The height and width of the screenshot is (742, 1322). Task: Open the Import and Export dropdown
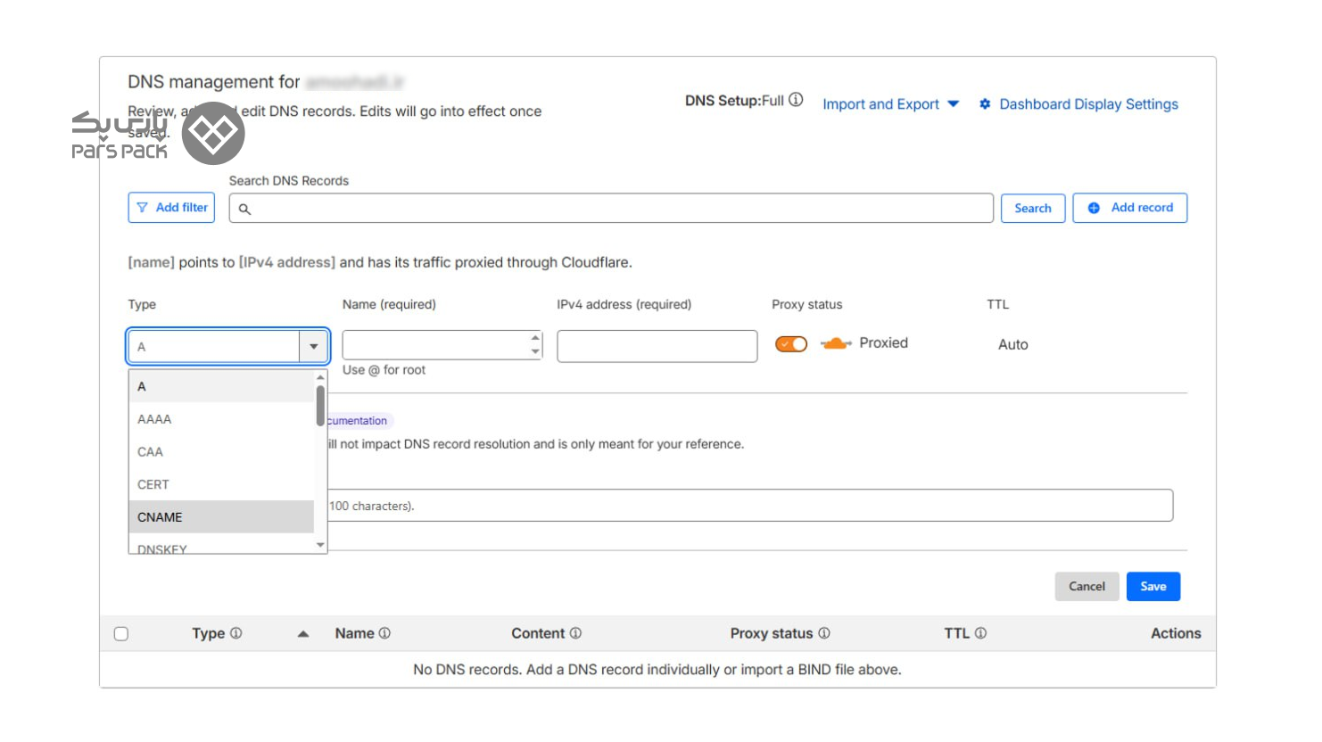pyautogui.click(x=889, y=104)
